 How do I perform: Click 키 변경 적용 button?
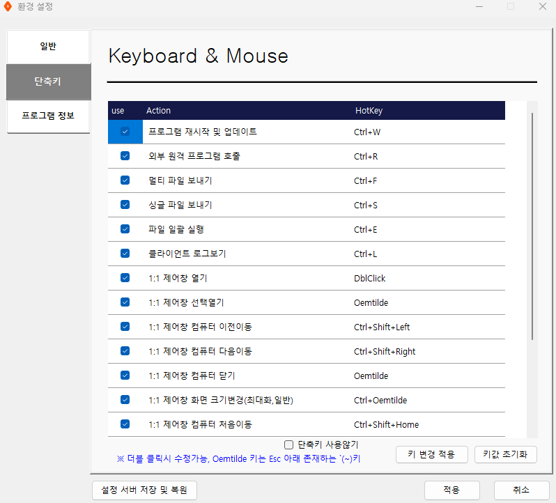click(x=431, y=454)
